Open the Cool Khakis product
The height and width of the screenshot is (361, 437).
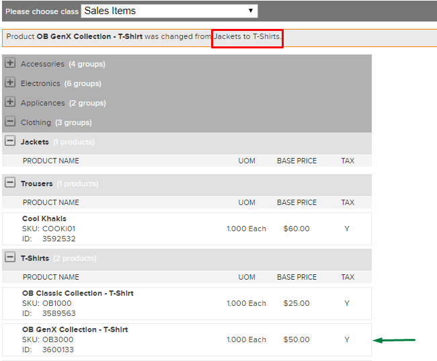tap(44, 218)
